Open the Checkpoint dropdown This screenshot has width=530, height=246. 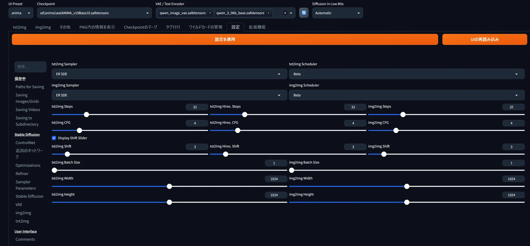point(94,13)
